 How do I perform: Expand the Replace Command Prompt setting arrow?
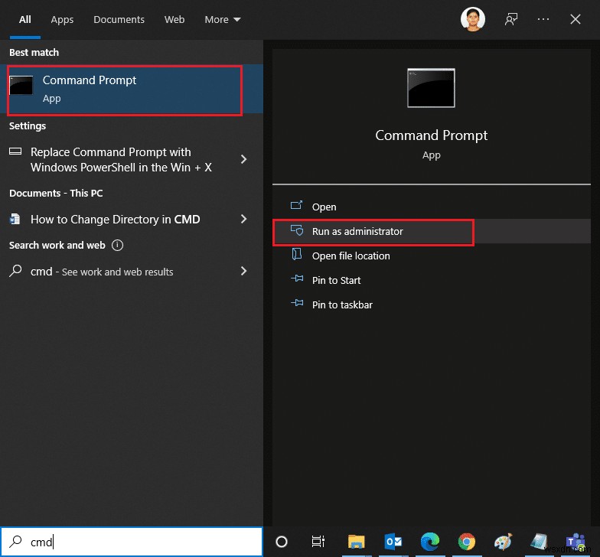point(243,159)
